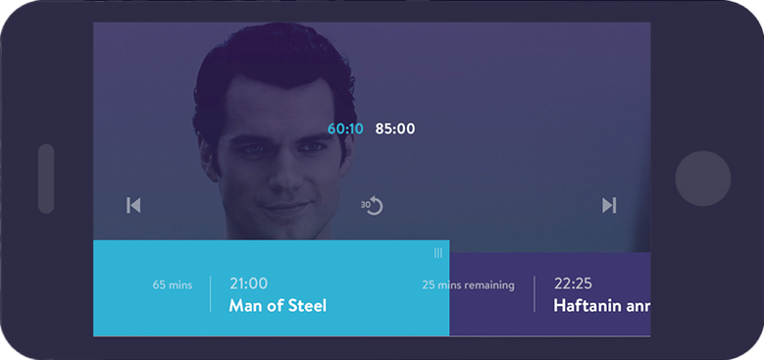Skip to the next program
This screenshot has height=360, width=764.
pyautogui.click(x=609, y=205)
